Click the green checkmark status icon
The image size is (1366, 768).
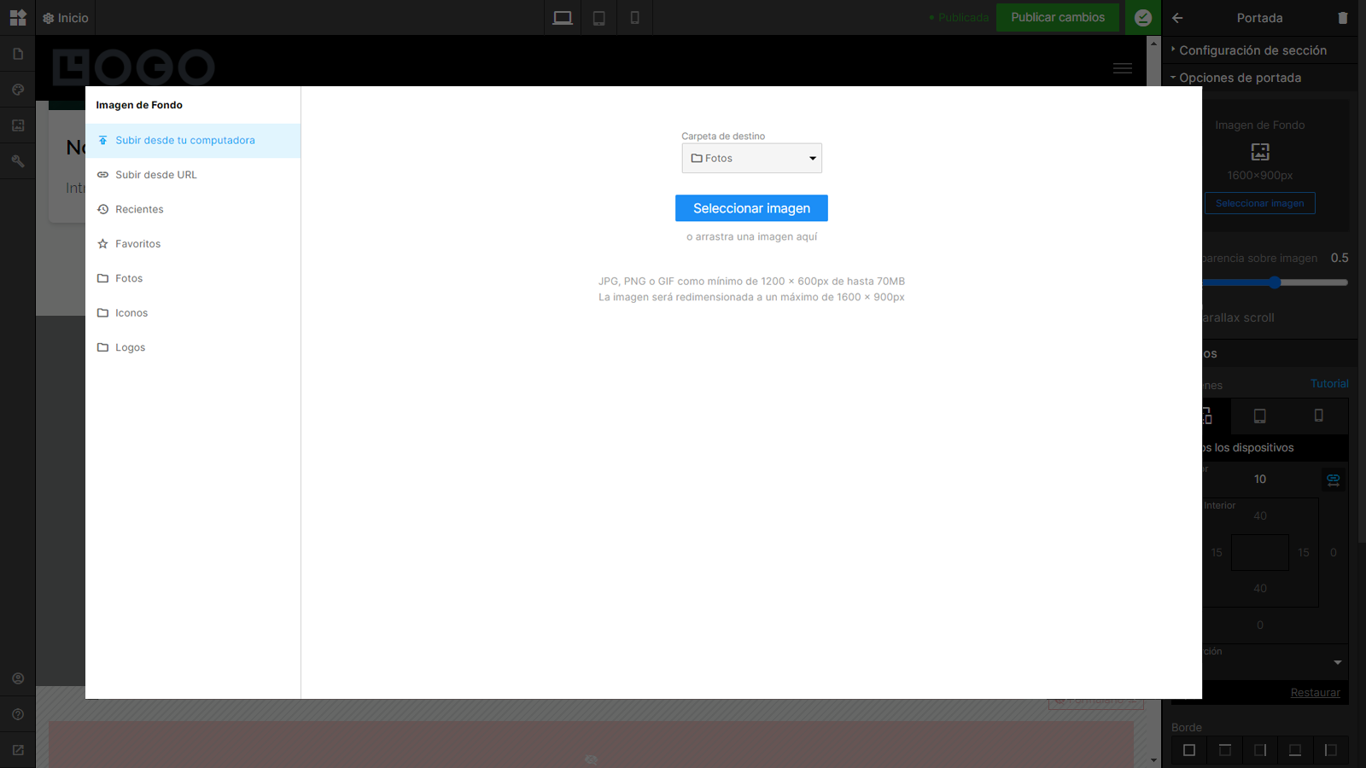pos(1143,18)
